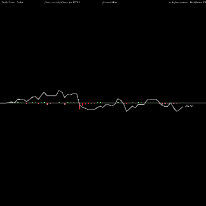Click the 'Daily Force Index' title text
The image size is (206, 206).
pos(12,2)
